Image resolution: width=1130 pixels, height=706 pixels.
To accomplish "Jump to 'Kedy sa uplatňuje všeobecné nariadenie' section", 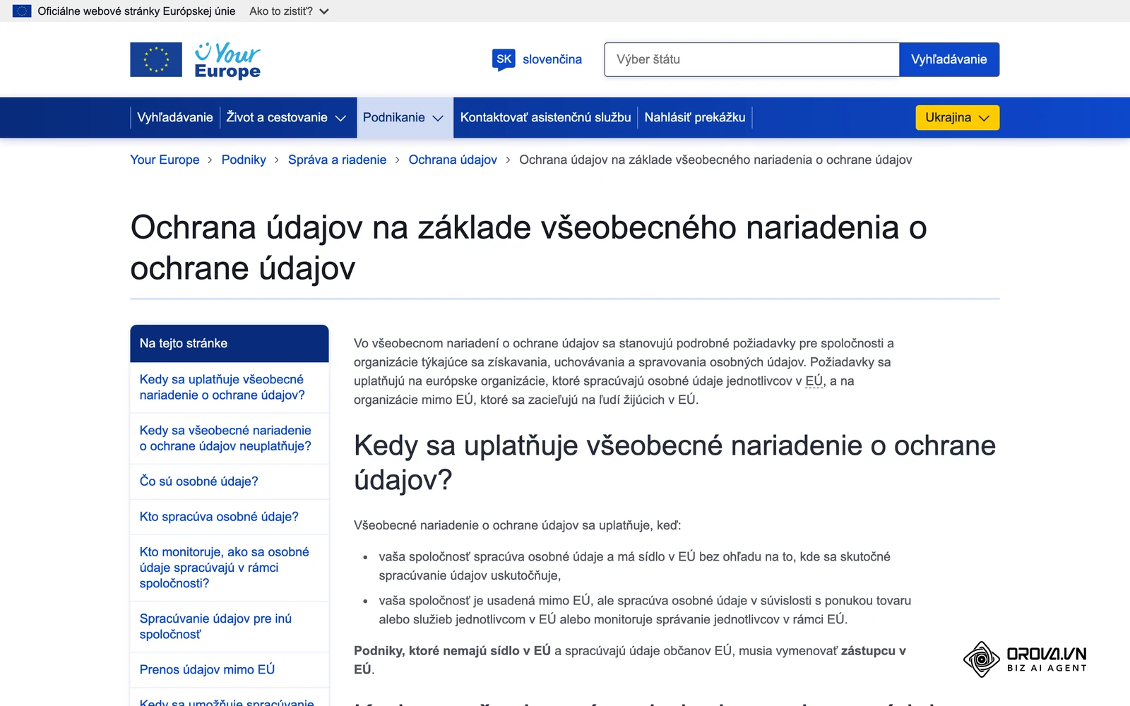I will click(222, 387).
